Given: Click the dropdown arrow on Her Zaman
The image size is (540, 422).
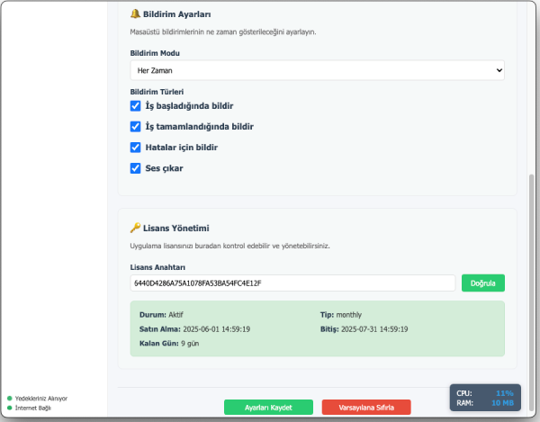Looking at the screenshot, I should tap(499, 69).
